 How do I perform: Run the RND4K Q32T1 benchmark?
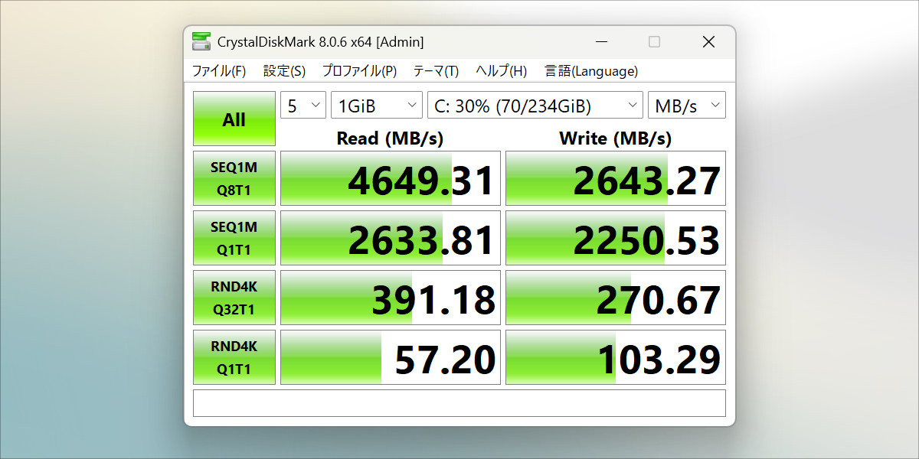234,298
